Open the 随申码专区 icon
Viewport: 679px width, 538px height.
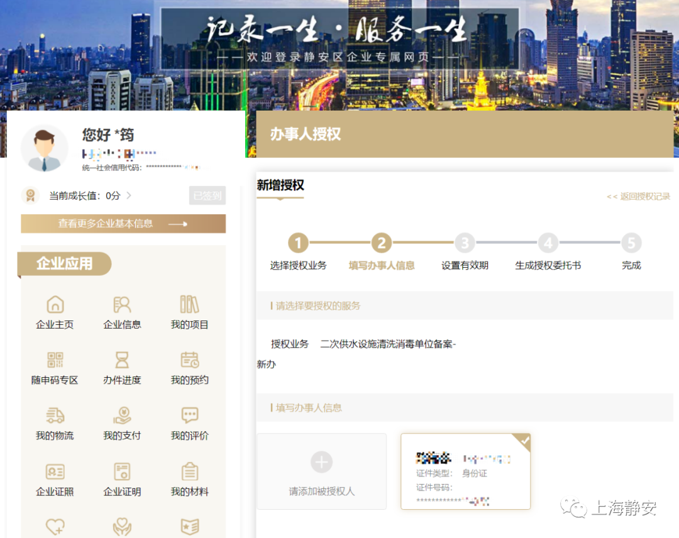tap(54, 367)
